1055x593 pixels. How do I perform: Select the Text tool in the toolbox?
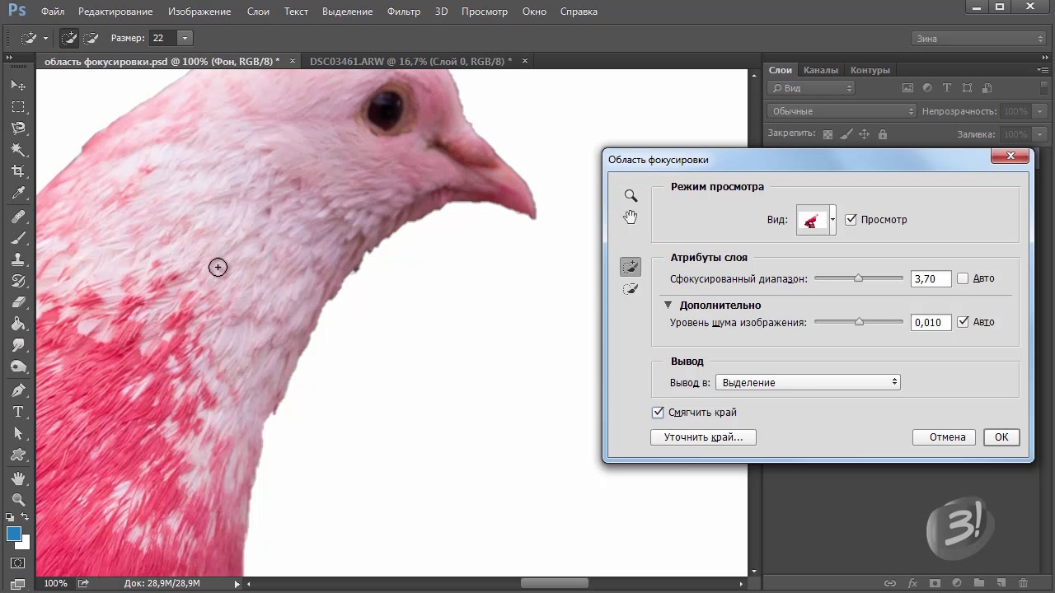coord(18,412)
